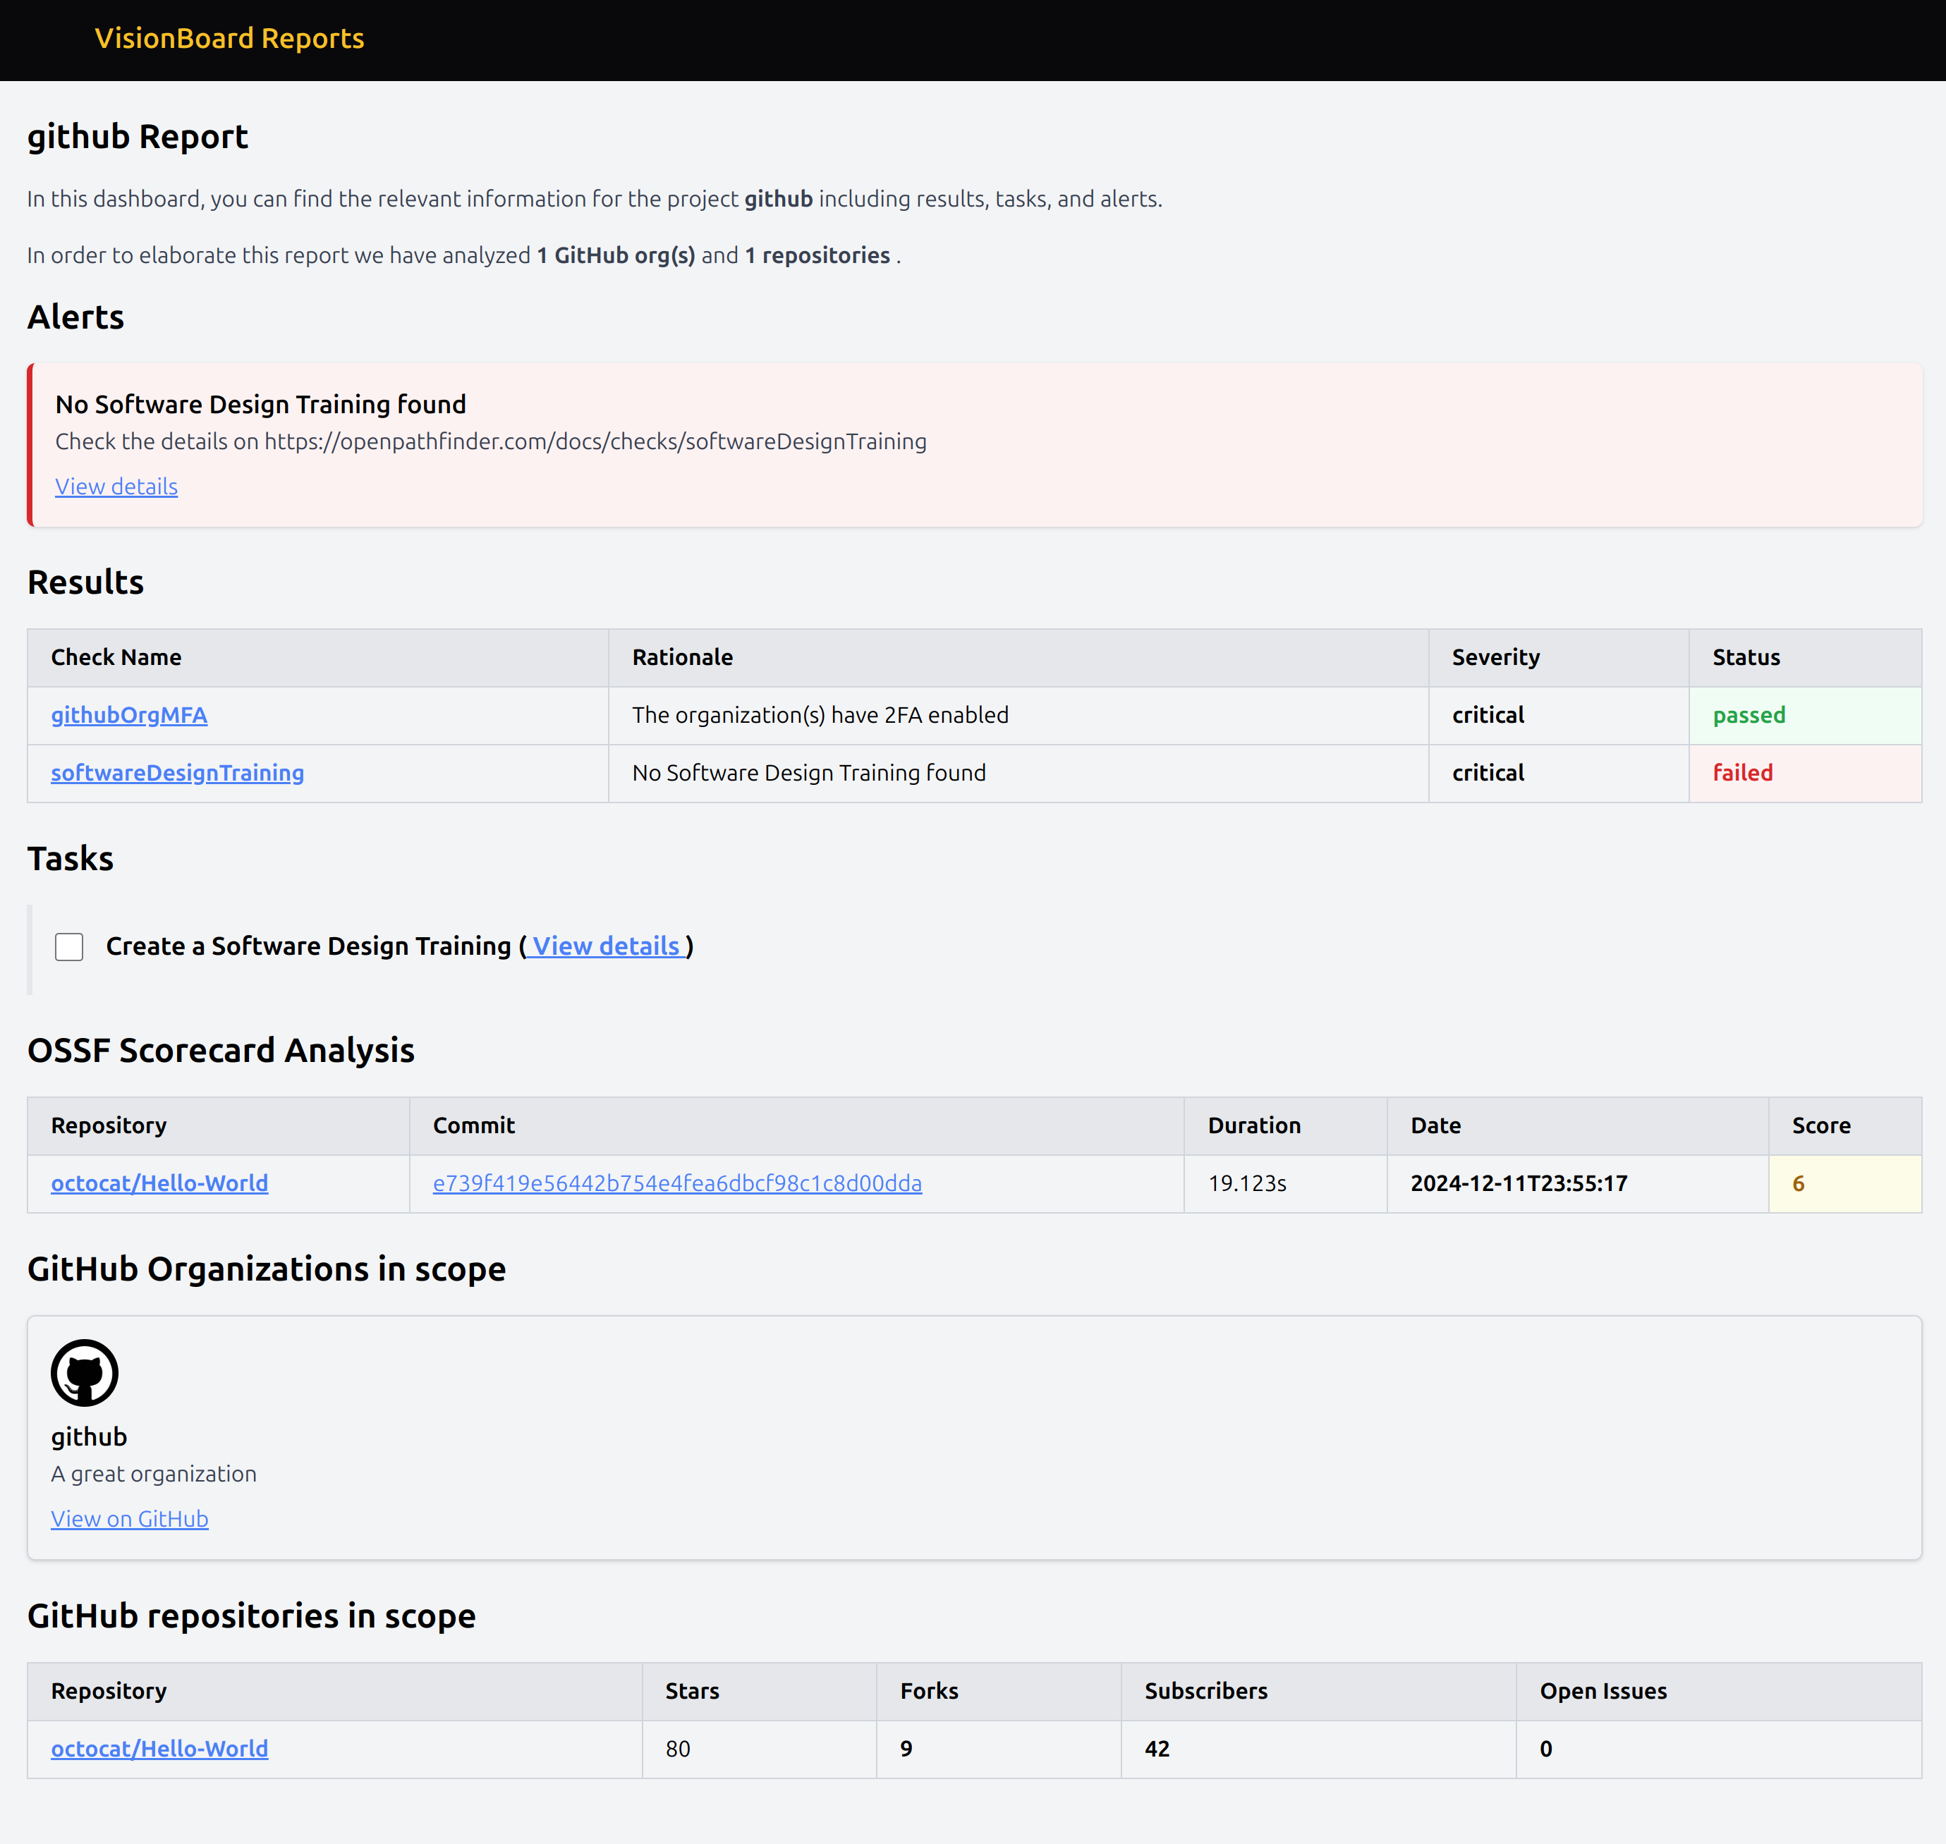Click the 'GitHub repositories in scope' heading
The height and width of the screenshot is (1844, 1946).
(x=252, y=1616)
